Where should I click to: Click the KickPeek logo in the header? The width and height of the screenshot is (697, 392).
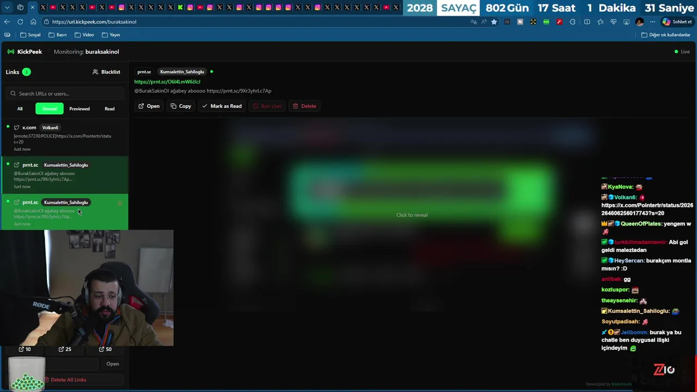[x=25, y=52]
